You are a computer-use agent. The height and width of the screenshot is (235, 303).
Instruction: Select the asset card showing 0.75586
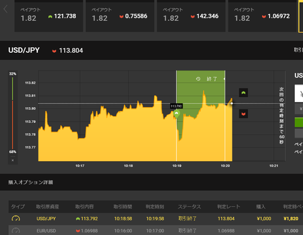coord(120,16)
